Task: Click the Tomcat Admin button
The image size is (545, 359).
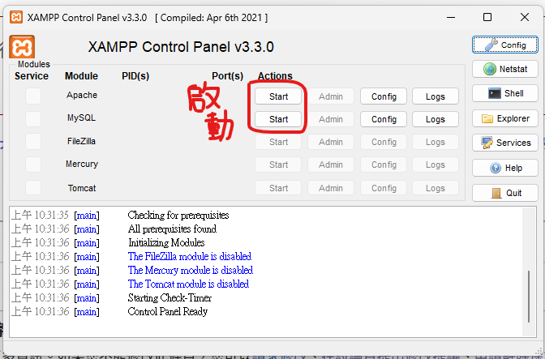Action: pos(331,188)
